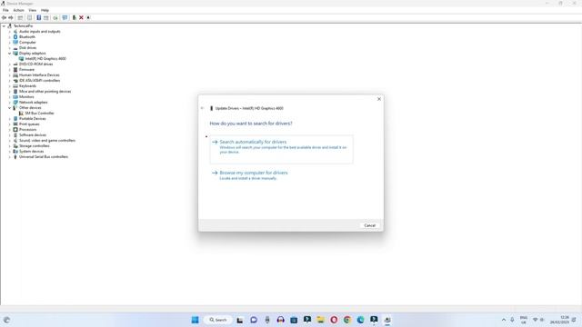
Task: Click the Keyboards category icon
Action: tap(15, 86)
